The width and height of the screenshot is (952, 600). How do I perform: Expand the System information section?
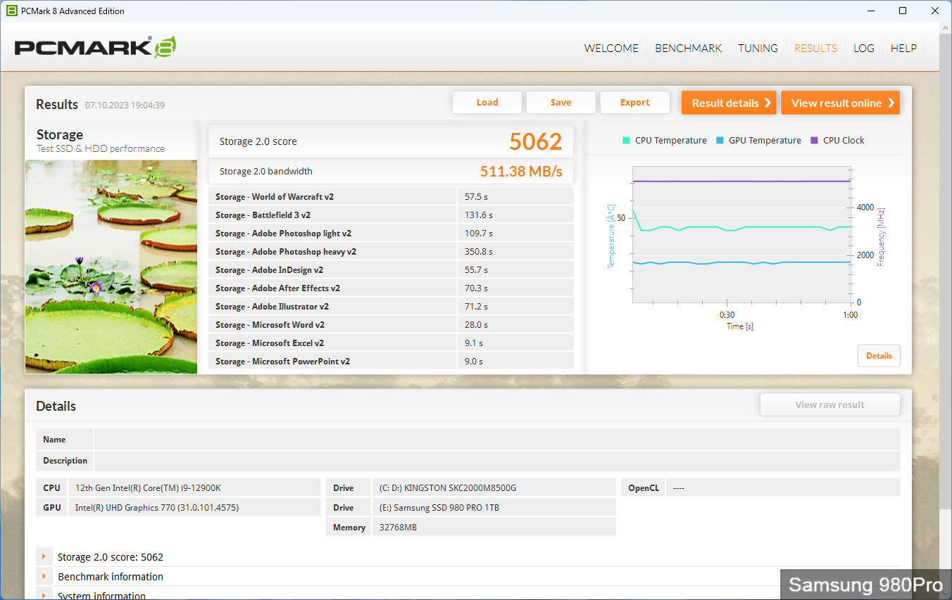[x=44, y=596]
